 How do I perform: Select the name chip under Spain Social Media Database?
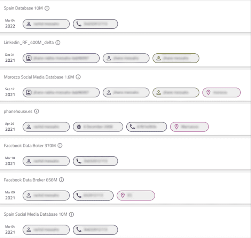coord(46,230)
